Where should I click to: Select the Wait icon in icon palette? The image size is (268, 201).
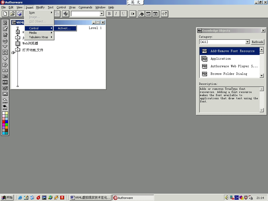[5, 41]
